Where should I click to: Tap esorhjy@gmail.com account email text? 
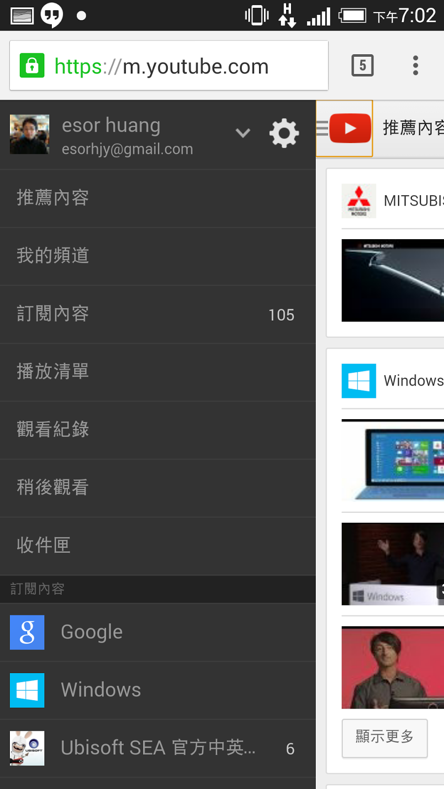[127, 149]
